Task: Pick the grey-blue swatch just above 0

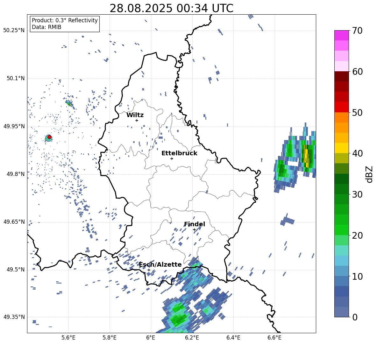Action: [x=341, y=312]
